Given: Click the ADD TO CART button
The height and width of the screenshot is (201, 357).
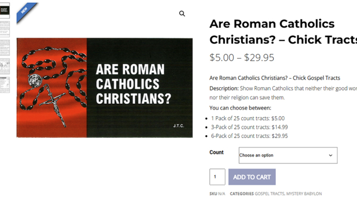Looking at the screenshot, I should (x=252, y=177).
